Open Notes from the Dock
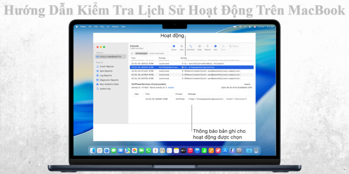The image size is (349, 174). pyautogui.click(x=176, y=151)
